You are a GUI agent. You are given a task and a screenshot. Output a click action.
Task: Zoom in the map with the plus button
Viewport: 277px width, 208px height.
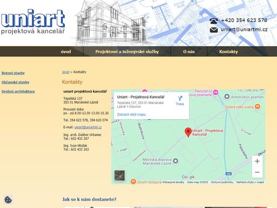coord(257,161)
